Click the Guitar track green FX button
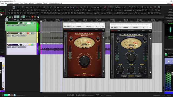 point(32,45)
